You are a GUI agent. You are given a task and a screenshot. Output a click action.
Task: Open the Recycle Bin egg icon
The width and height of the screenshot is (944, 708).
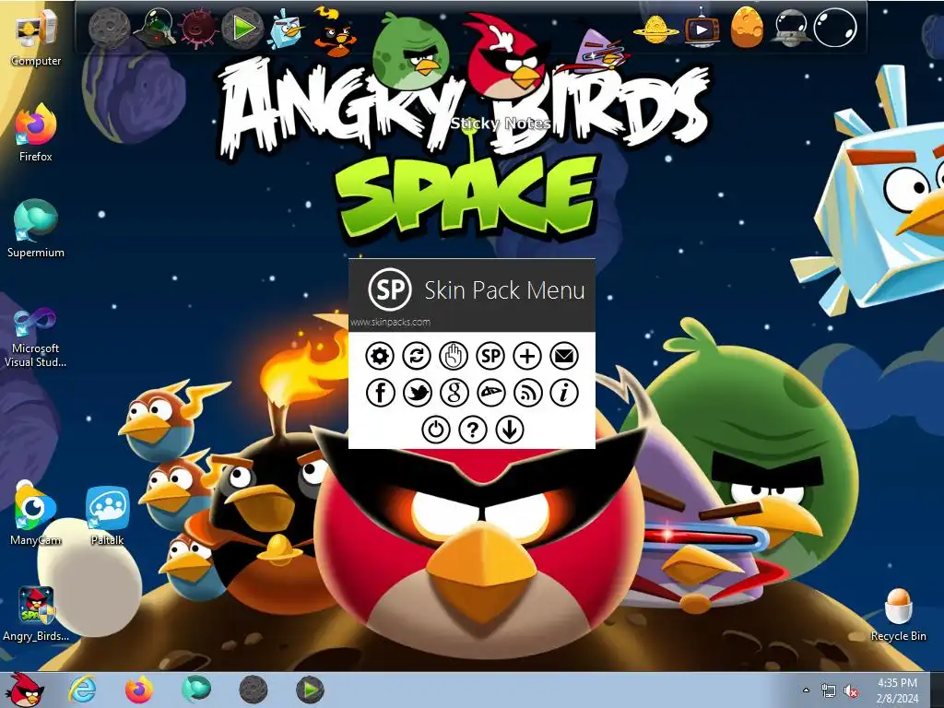[x=898, y=614]
